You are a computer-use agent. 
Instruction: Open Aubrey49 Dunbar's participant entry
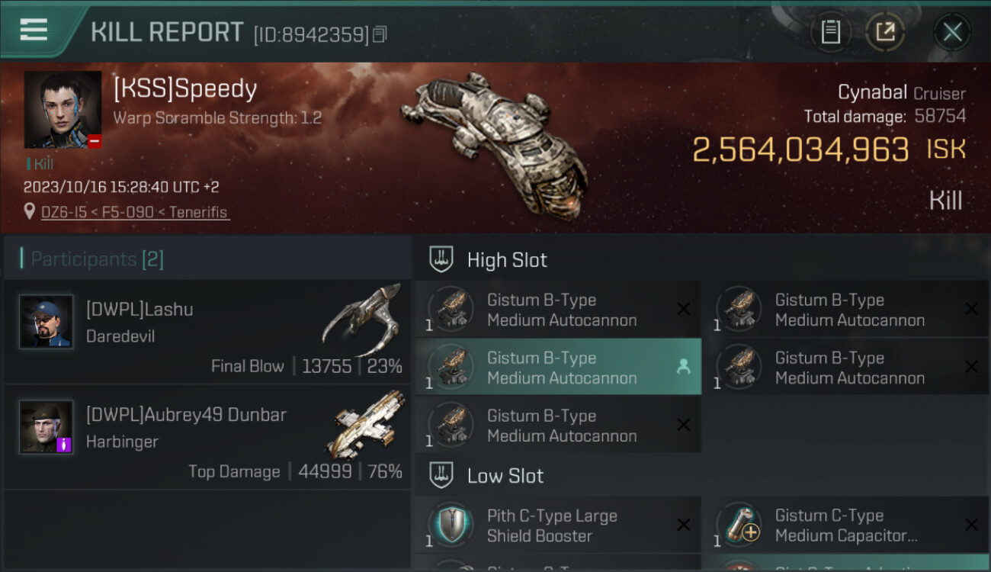tap(207, 437)
